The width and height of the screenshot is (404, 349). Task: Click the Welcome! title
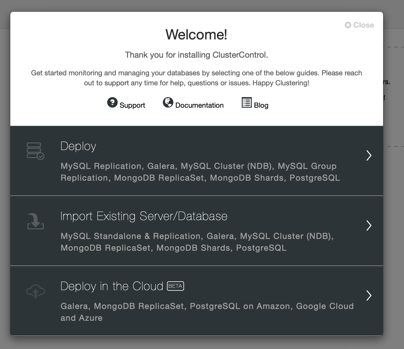click(x=196, y=34)
